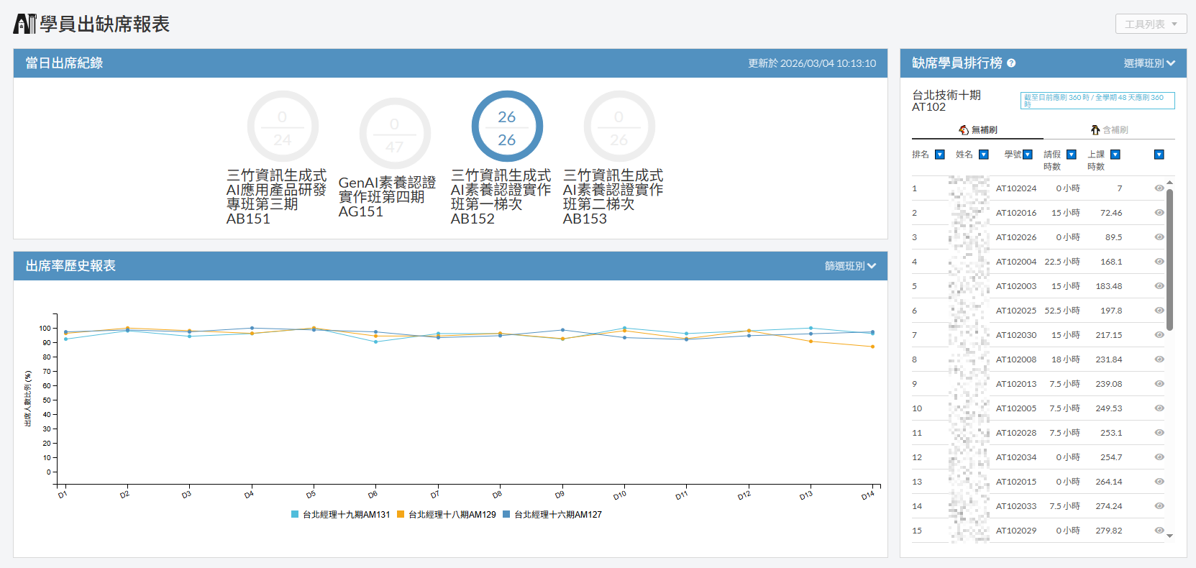Toggle the eye icon for student AT102004
1196x568 pixels.
click(x=1159, y=262)
